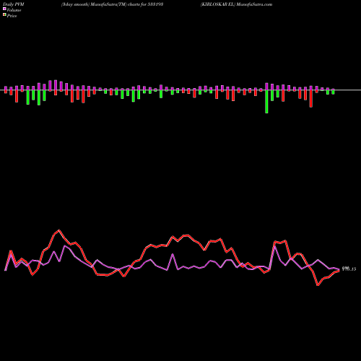Screen dimensions: 361x361
Task: Click the 3day smooth MunafaSutra charts heading
Action: (113, 4)
